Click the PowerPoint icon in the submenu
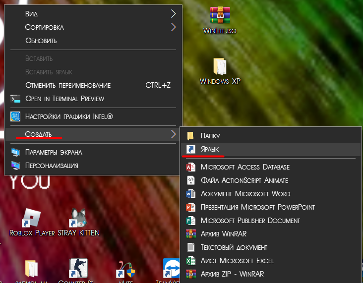Viewport: 363px width, 283px height. (191, 207)
